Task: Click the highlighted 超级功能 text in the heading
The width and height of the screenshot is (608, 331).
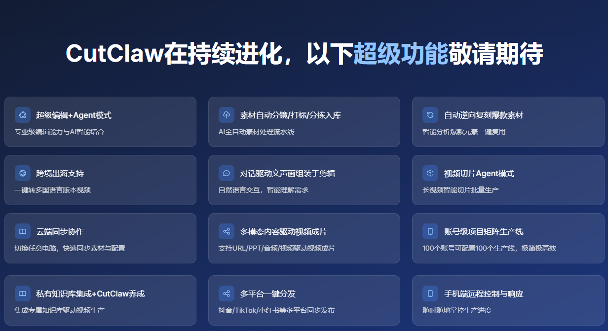Action: tap(400, 53)
